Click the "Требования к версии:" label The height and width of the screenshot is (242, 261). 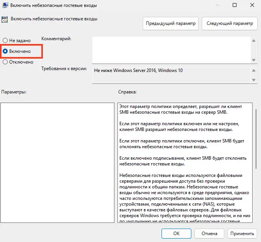(x=64, y=69)
